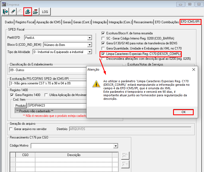Go to the Integração tab
The height and width of the screenshot is (172, 204).
(100, 22)
